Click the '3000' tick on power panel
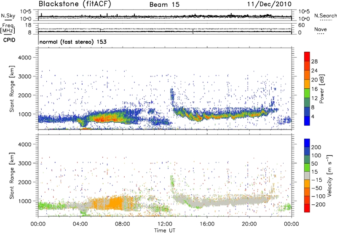The height and width of the screenshot is (233, 337). 25,77
